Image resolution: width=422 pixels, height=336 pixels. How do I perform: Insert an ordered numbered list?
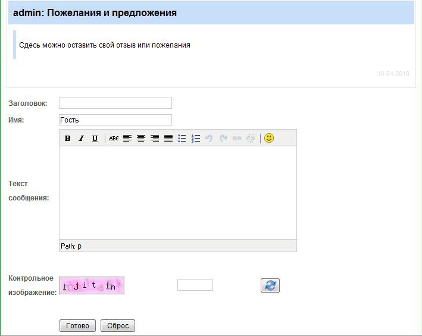196,139
